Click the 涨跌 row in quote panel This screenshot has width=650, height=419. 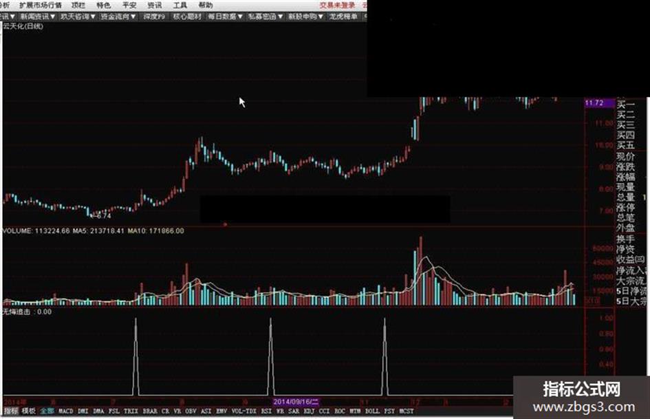(625, 166)
